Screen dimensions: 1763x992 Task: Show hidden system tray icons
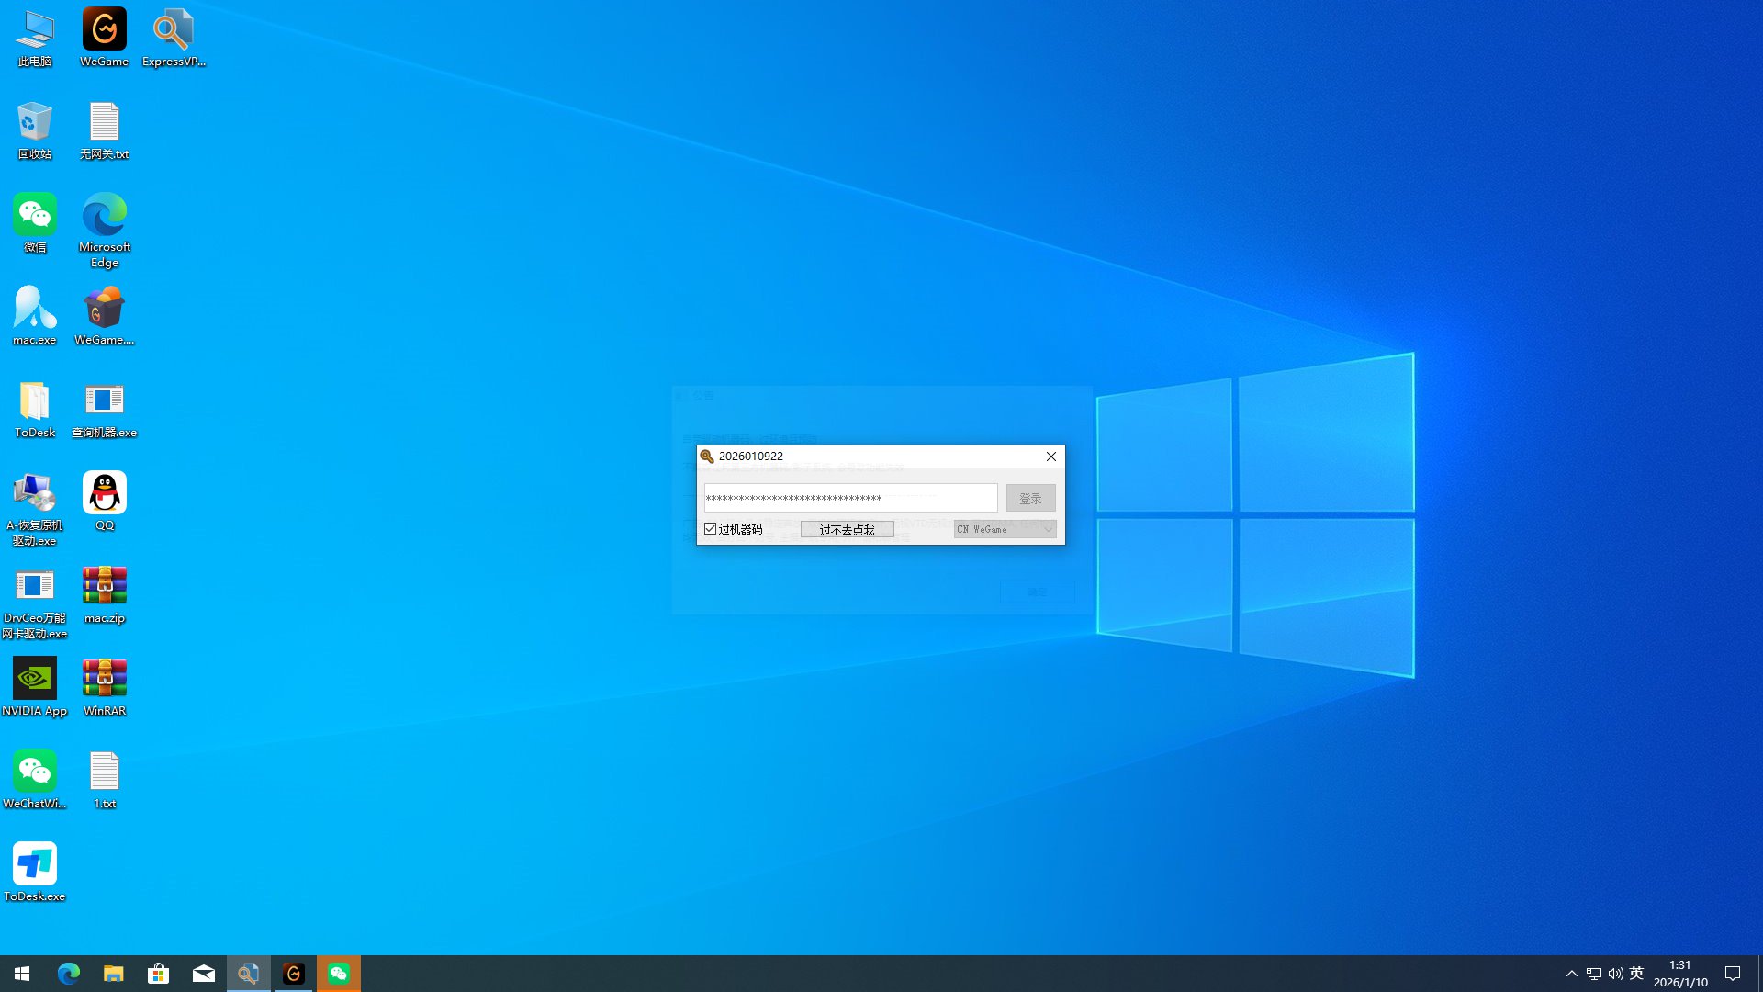pyautogui.click(x=1571, y=974)
